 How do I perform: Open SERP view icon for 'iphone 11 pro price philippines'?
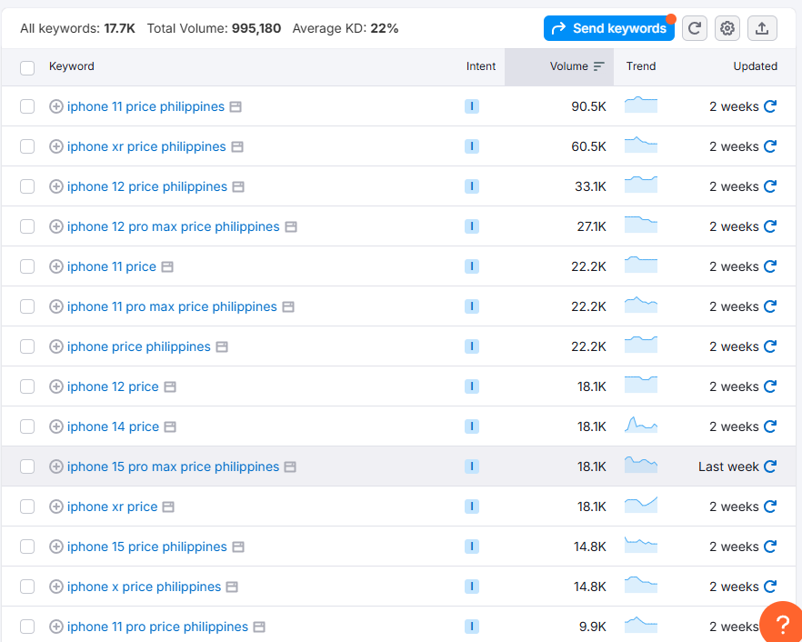(x=259, y=627)
